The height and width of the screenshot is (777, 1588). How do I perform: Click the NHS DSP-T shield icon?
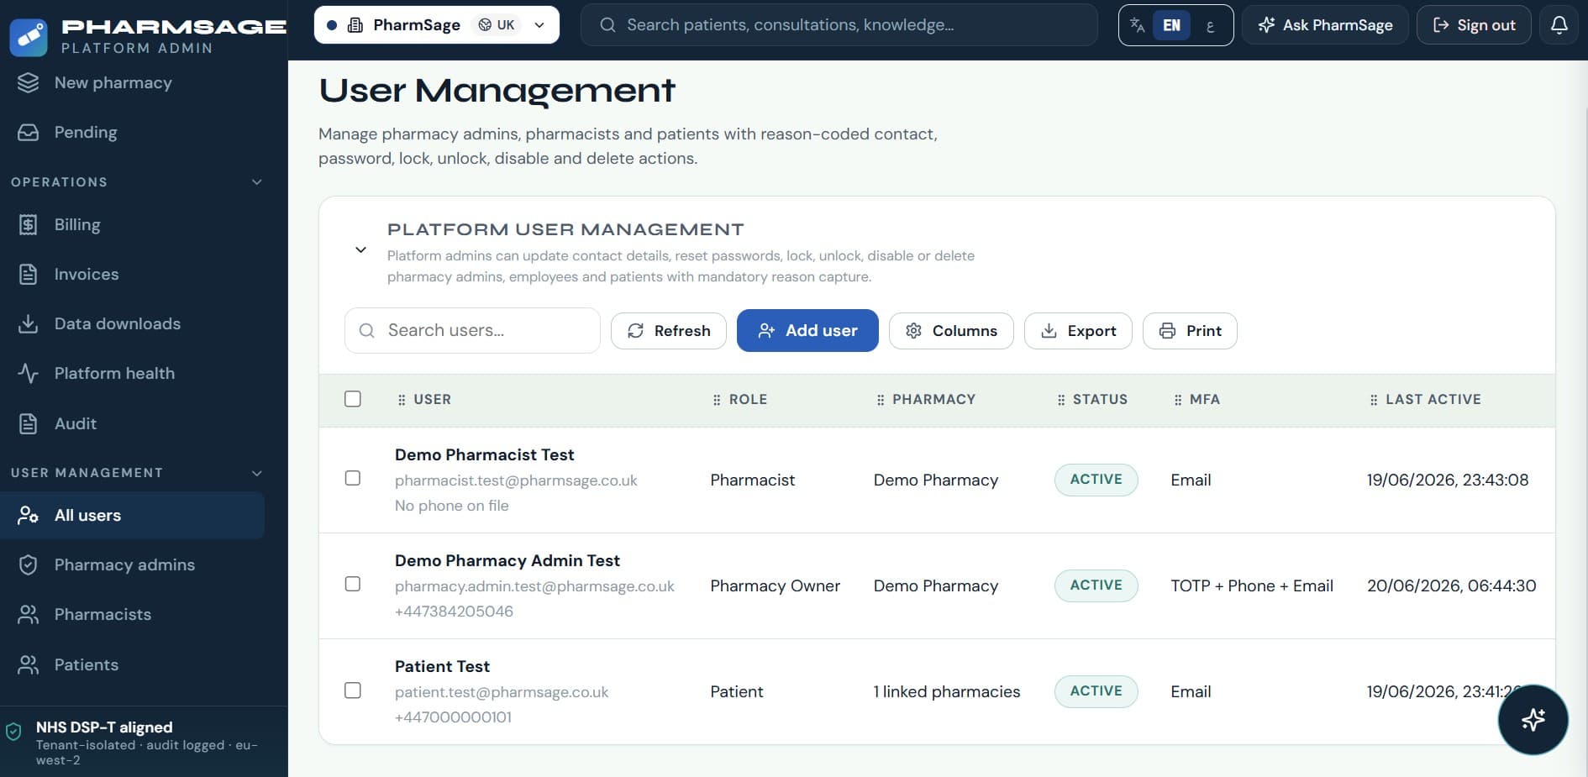[x=13, y=731]
